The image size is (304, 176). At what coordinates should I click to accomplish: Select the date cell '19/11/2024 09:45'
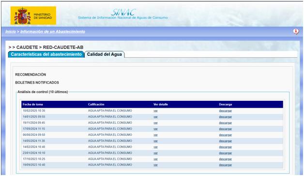pyautogui.click(x=34, y=123)
